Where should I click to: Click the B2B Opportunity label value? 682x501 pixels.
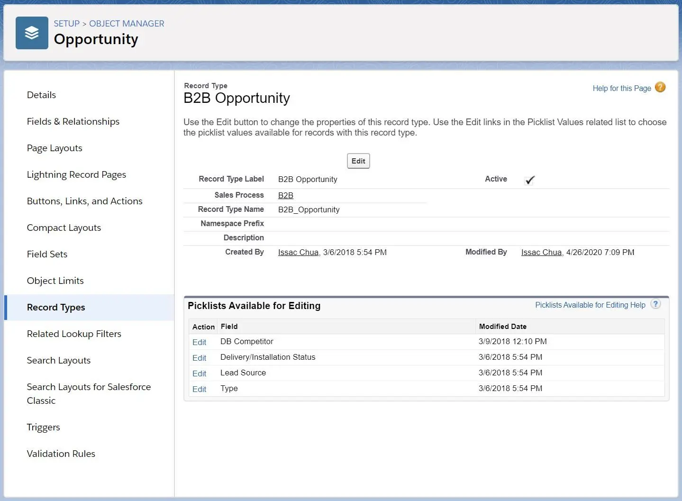(x=308, y=179)
